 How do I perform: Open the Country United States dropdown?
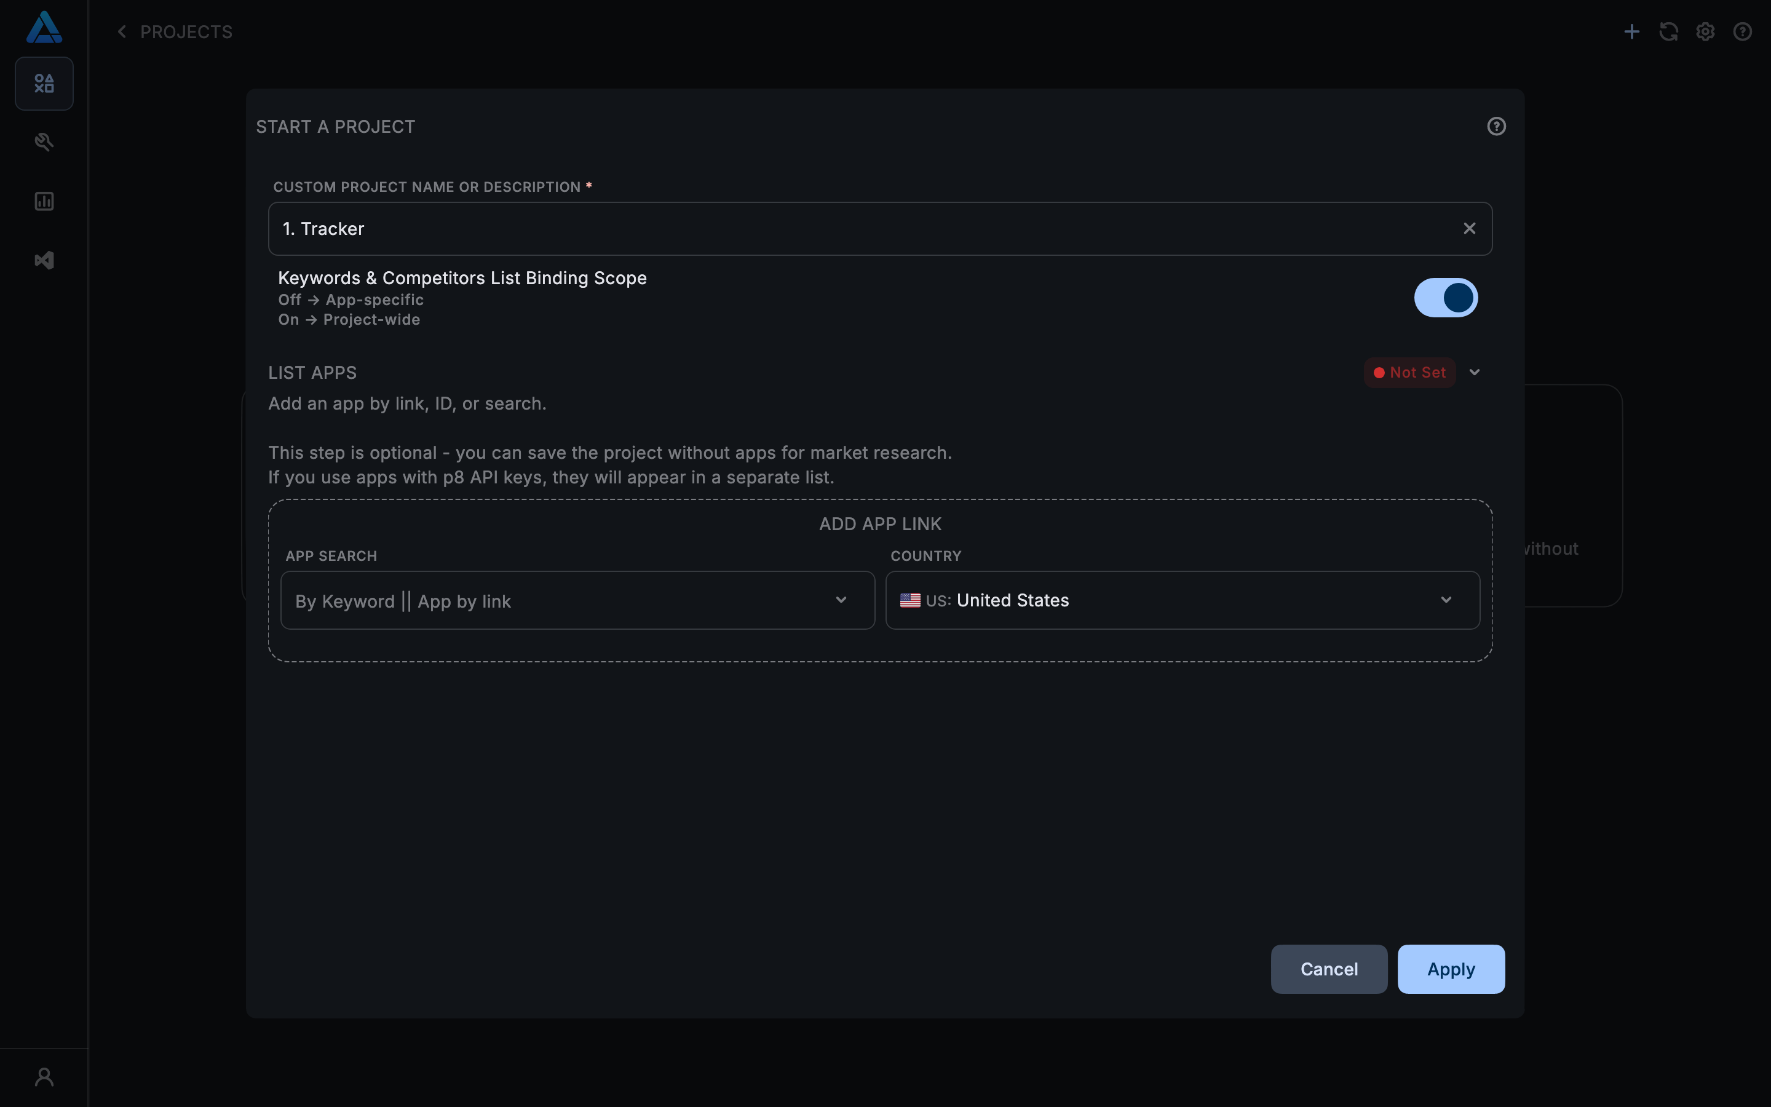point(1182,600)
